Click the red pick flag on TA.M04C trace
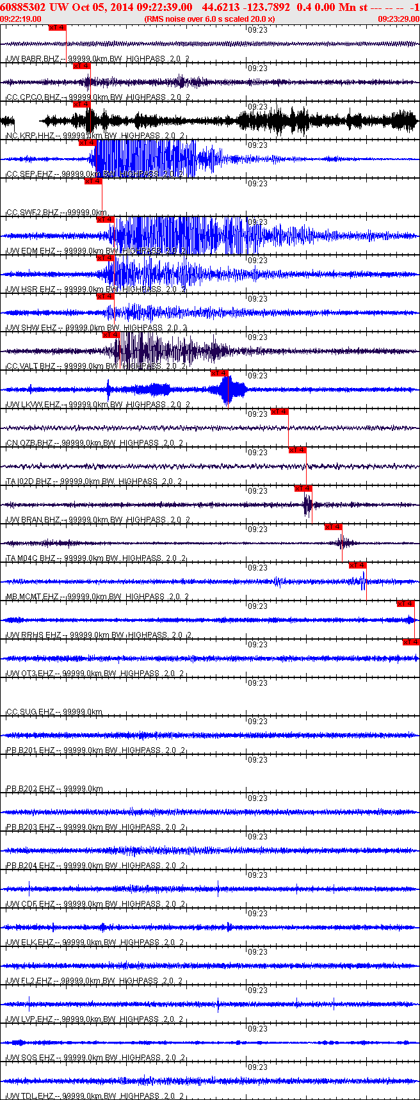 (334, 527)
